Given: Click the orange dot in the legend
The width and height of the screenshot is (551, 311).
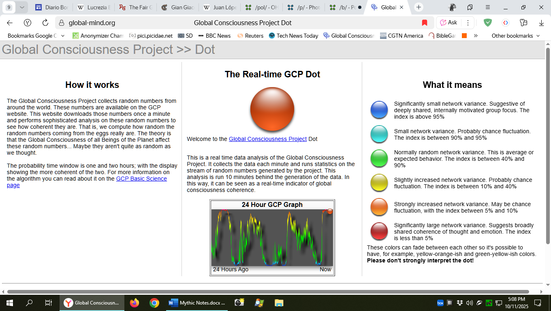Looking at the screenshot, I should point(379,207).
